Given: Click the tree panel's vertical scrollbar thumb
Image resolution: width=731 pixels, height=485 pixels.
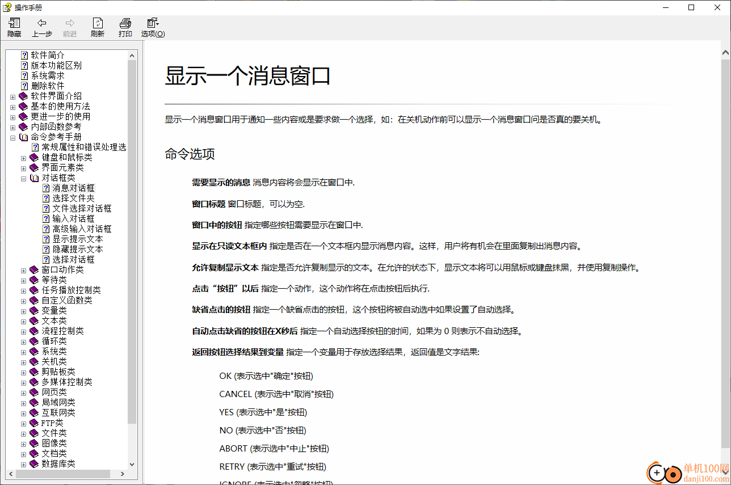Looking at the screenshot, I should 132,242.
